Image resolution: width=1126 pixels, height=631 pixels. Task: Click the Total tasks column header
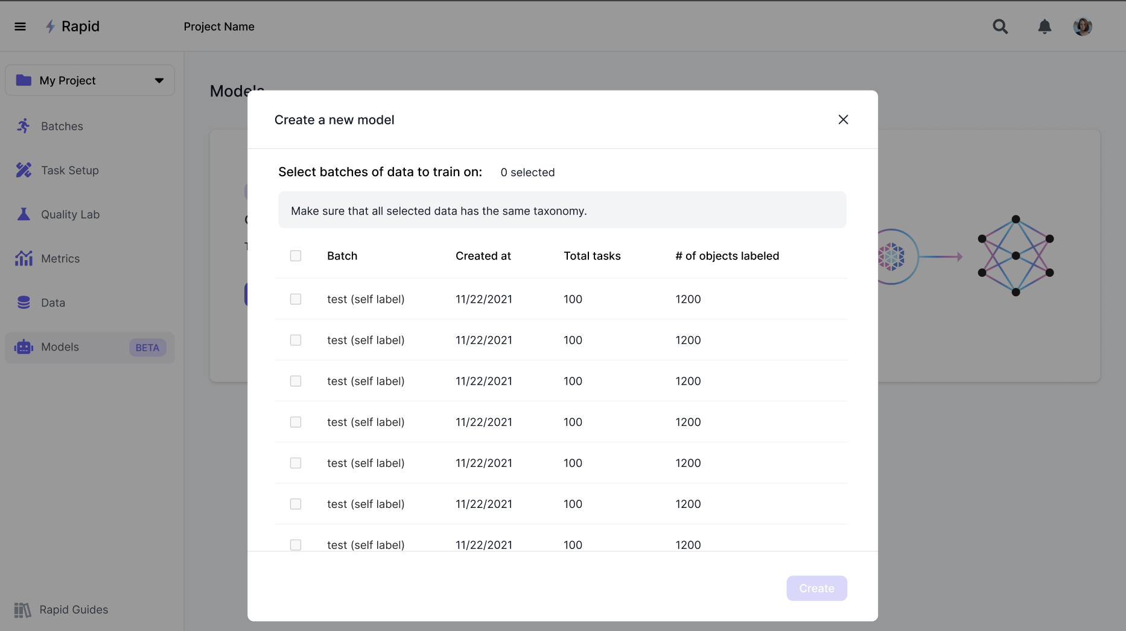pos(592,256)
